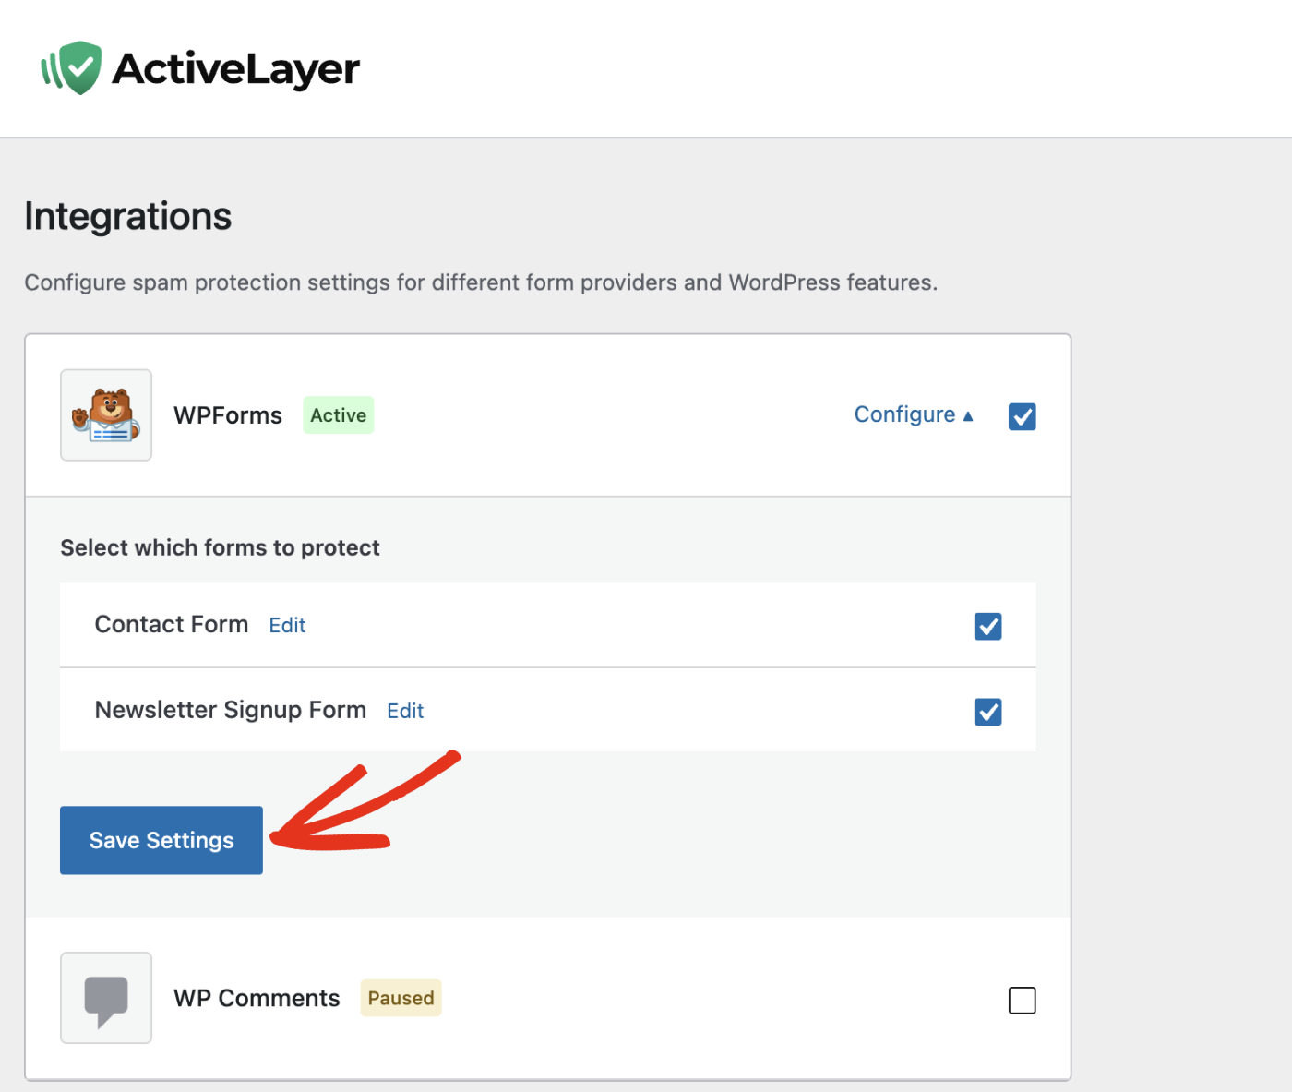Click the WPForms integration name
Screen dimensions: 1292x1092
click(228, 415)
